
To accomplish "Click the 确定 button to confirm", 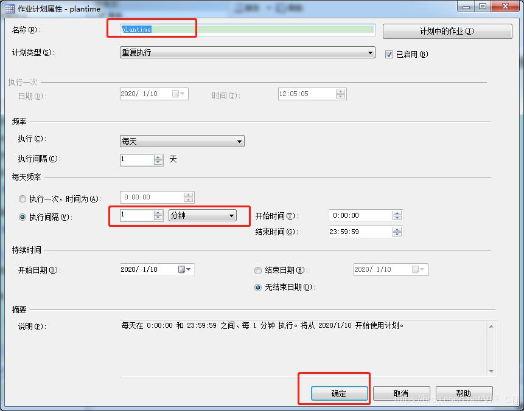I will point(338,393).
